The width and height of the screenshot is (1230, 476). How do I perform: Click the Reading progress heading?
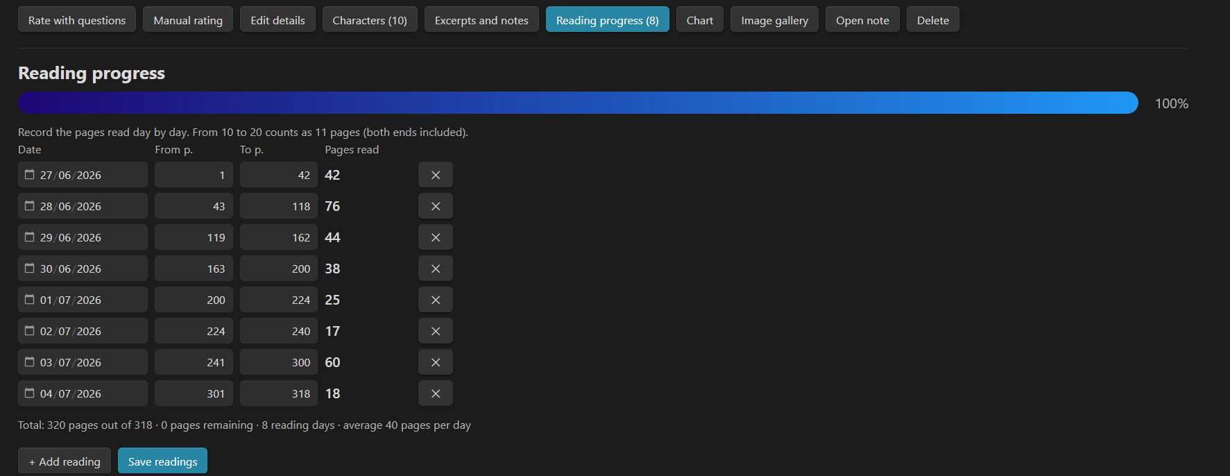pyautogui.click(x=92, y=73)
